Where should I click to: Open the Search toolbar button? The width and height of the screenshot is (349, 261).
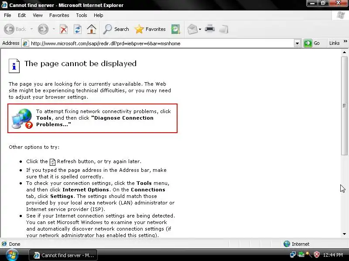coord(116,29)
